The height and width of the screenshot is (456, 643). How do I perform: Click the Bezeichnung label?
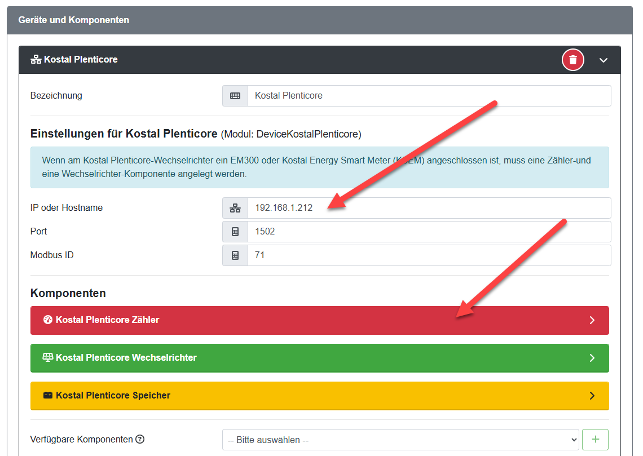pyautogui.click(x=56, y=96)
